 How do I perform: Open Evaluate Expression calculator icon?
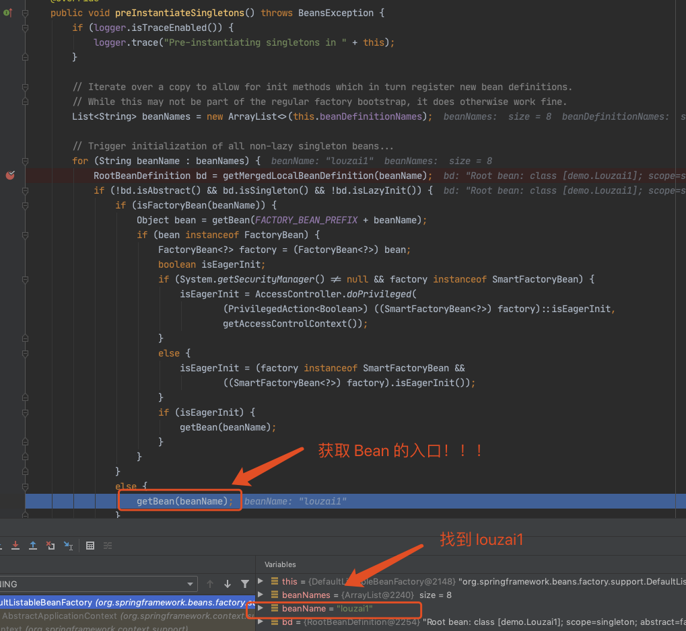[x=90, y=546]
